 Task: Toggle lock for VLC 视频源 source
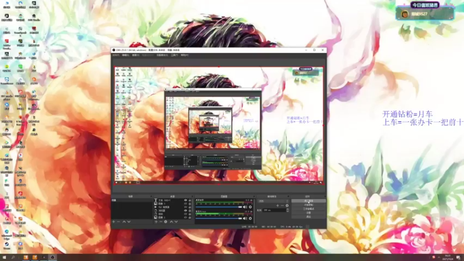coord(190,207)
